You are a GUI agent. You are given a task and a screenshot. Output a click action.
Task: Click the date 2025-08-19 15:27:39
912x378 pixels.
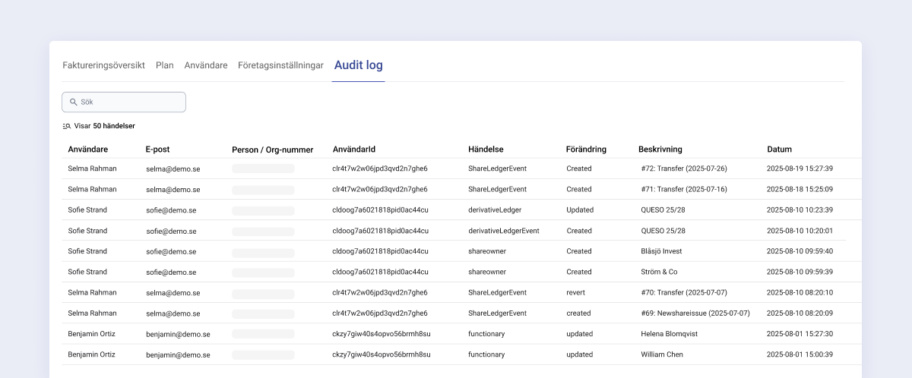(x=800, y=169)
